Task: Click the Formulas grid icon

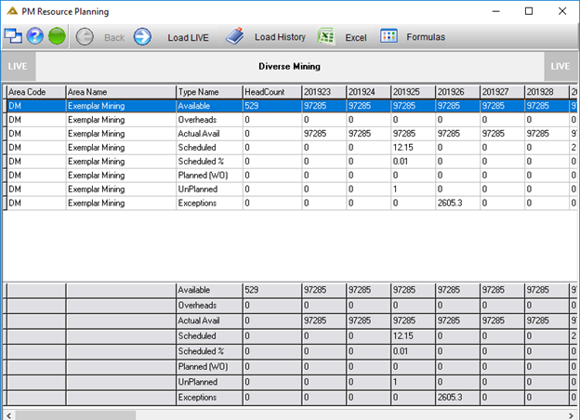Action: tap(389, 36)
